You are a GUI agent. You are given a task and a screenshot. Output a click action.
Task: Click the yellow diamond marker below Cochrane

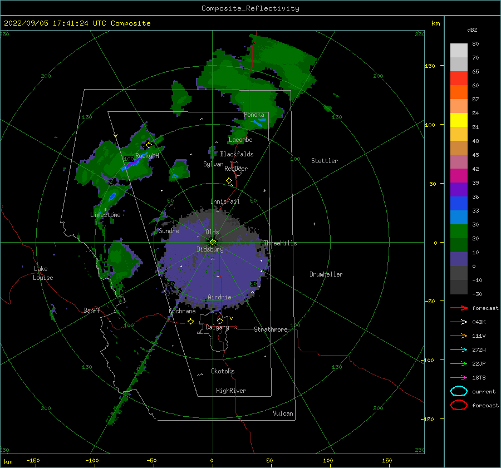pos(190,321)
